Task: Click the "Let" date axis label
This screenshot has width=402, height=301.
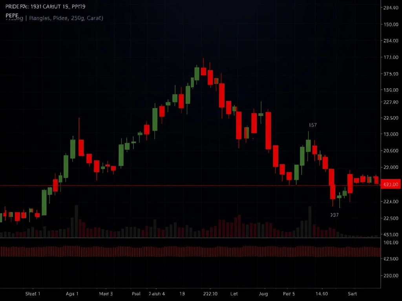Action: coord(234,294)
